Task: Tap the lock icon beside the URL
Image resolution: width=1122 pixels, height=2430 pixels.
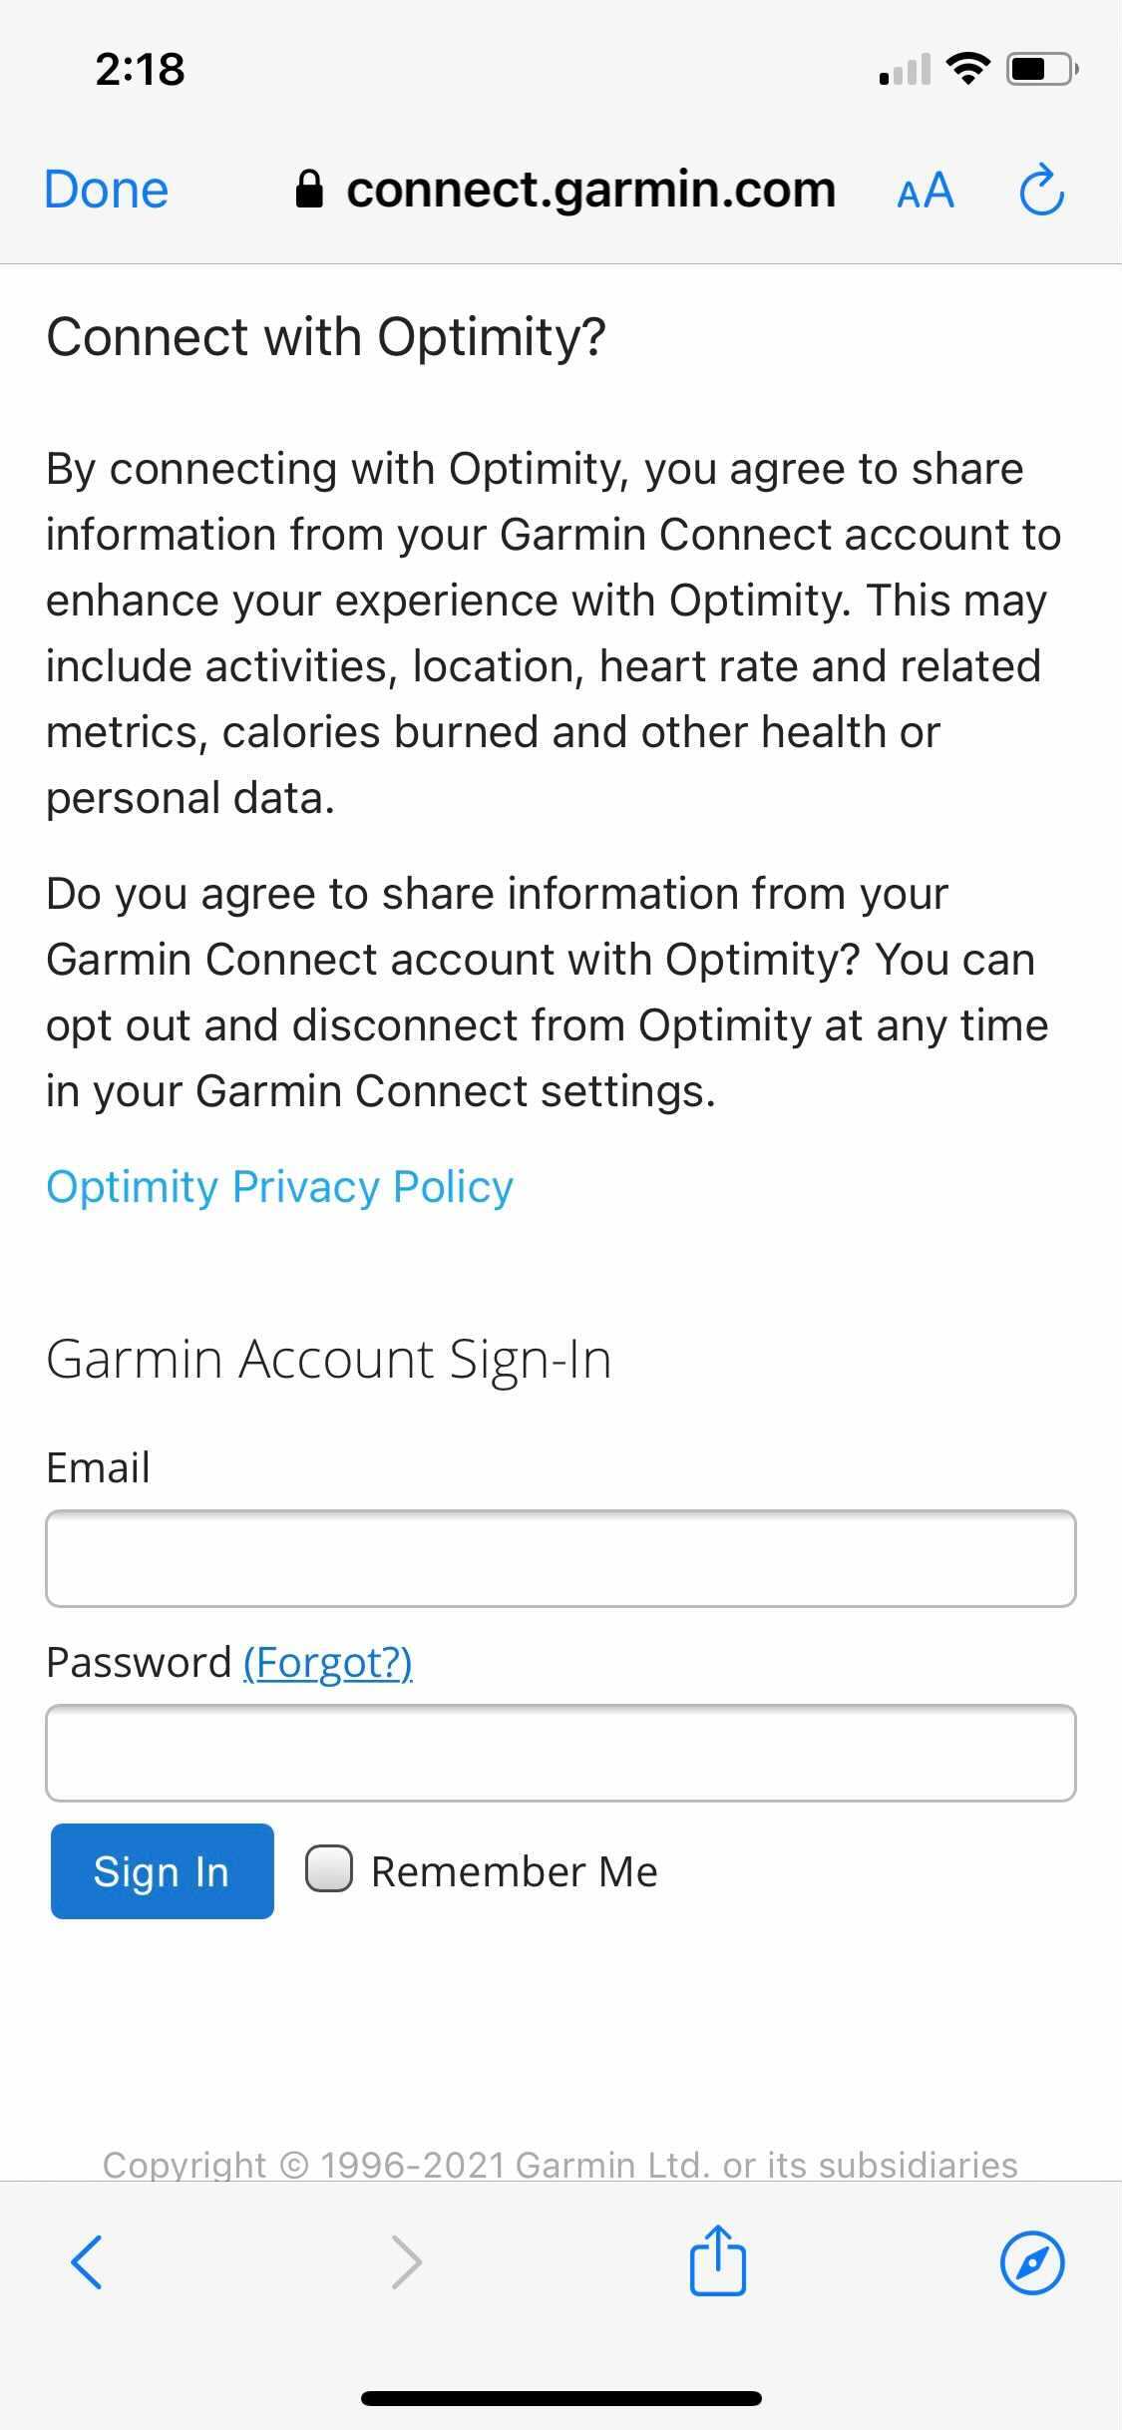Action: (309, 188)
